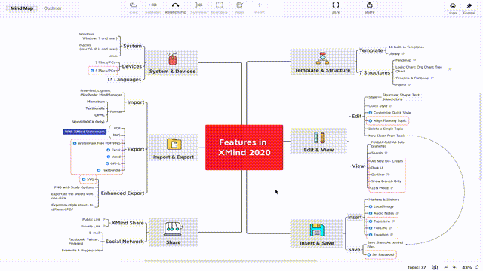The height and width of the screenshot is (271, 483).
Task: Open the zoom percentage stepper
Action: pyautogui.click(x=477, y=267)
